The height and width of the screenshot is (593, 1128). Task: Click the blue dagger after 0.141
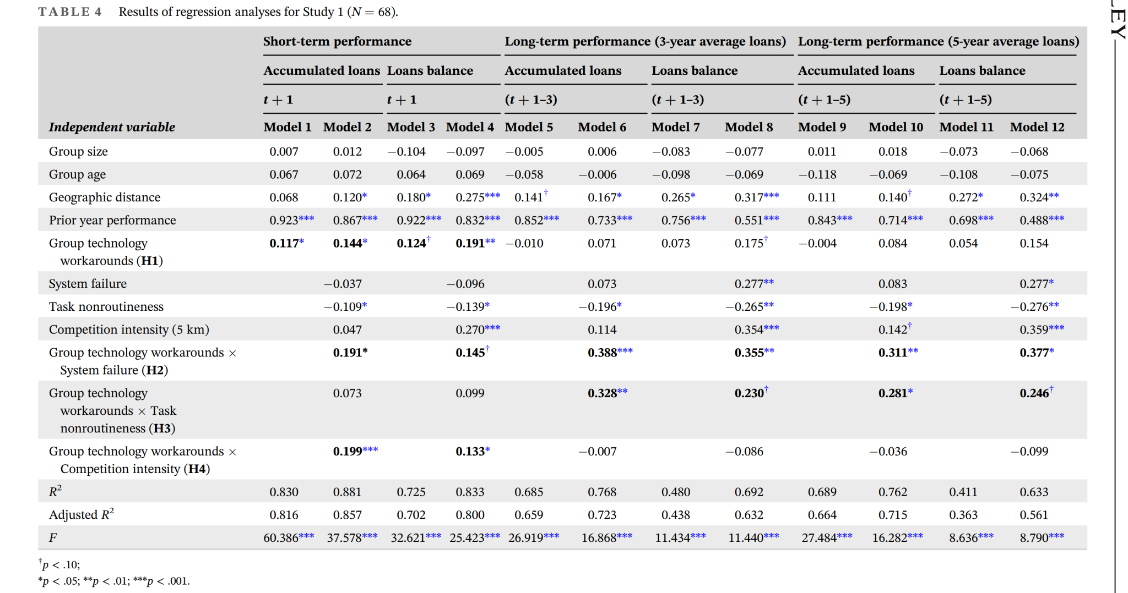[x=546, y=193]
